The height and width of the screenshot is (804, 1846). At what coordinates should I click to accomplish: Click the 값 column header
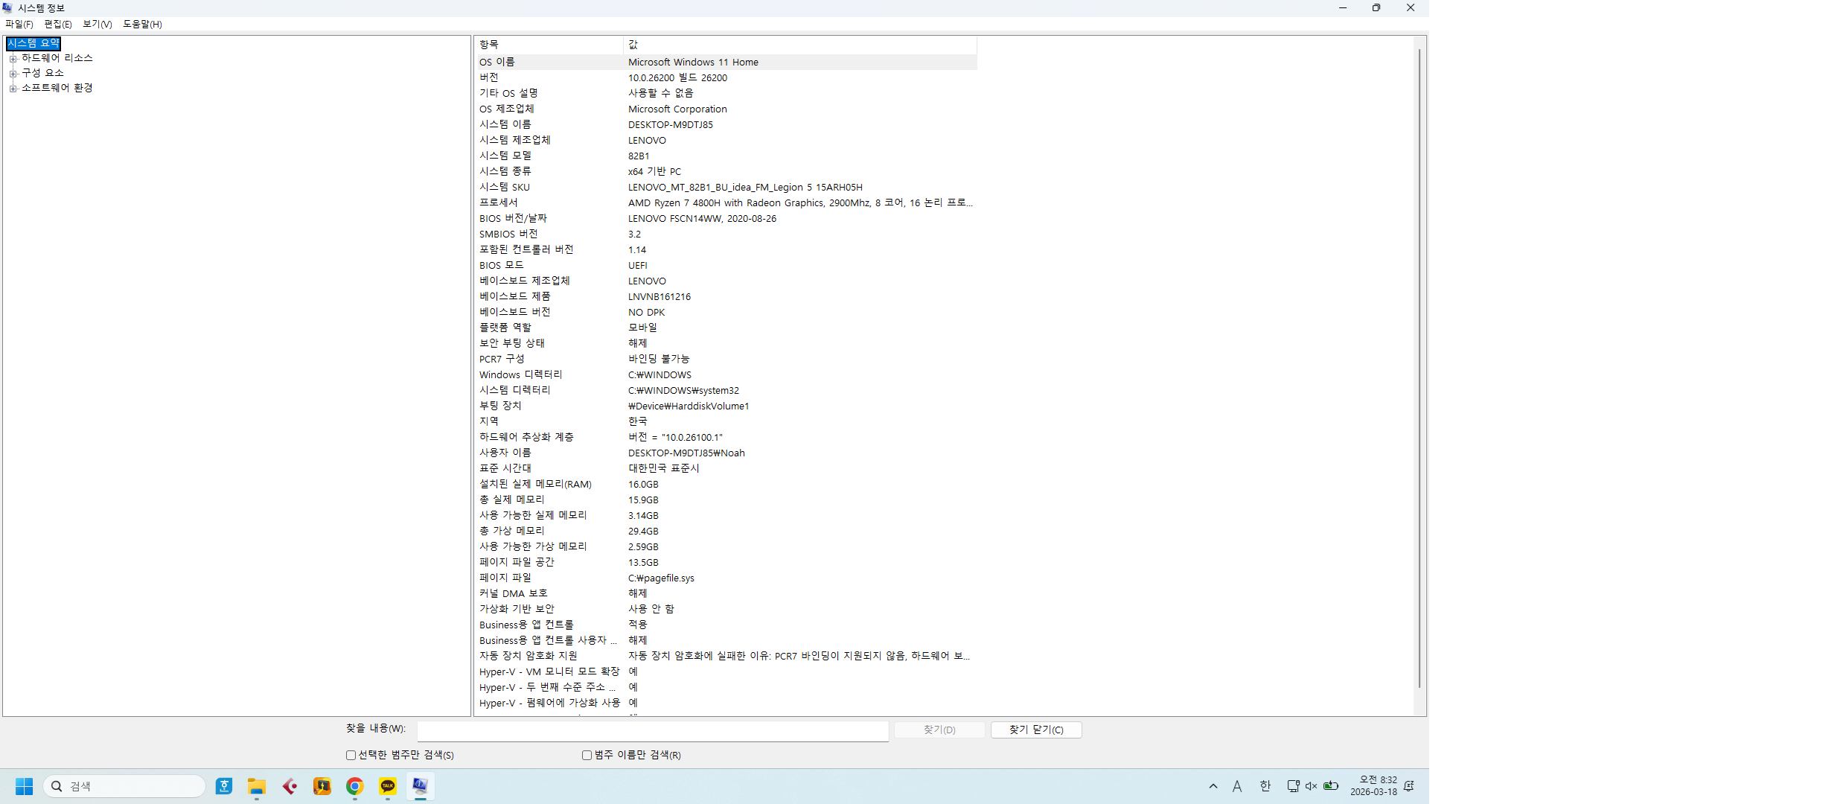(x=800, y=45)
